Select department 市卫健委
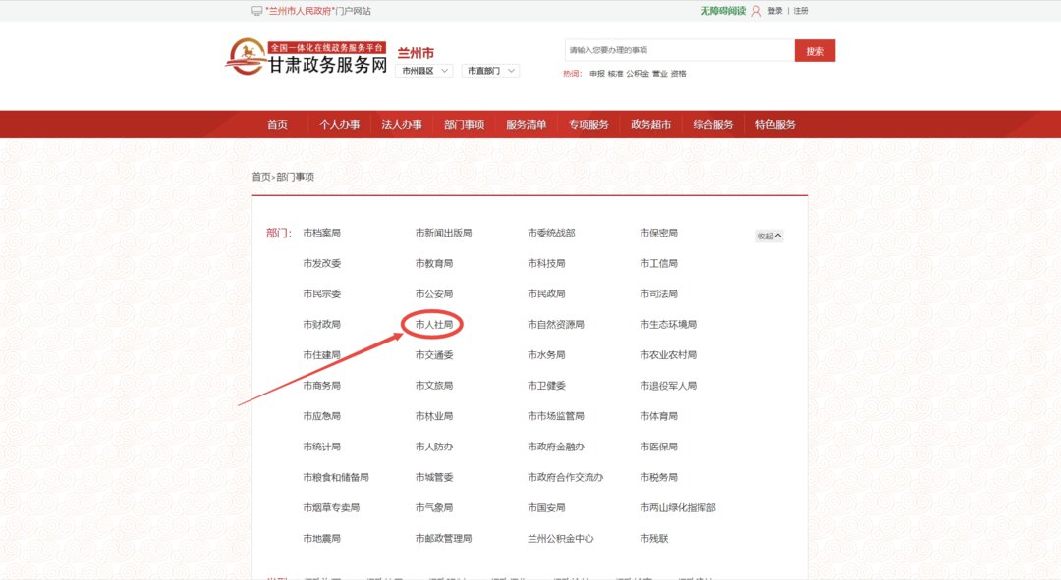The height and width of the screenshot is (580, 1061). point(546,386)
